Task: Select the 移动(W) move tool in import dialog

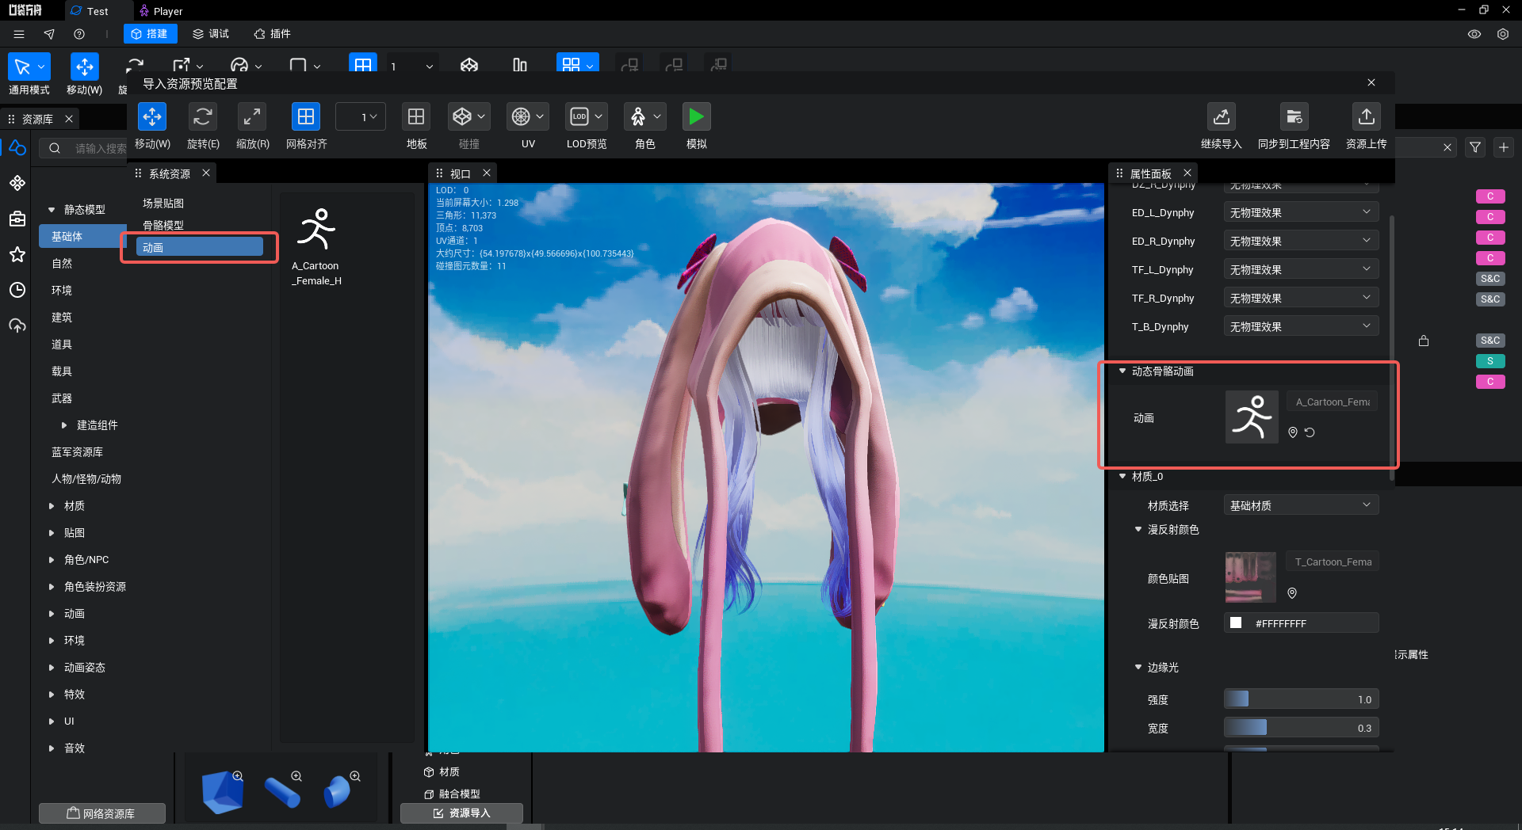Action: (151, 117)
